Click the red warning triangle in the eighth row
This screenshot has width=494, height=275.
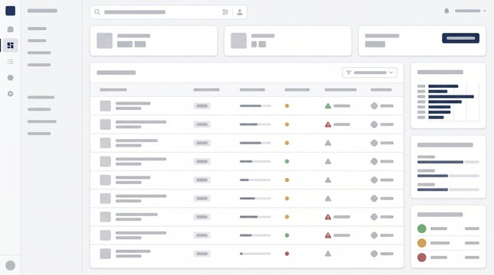point(328,235)
